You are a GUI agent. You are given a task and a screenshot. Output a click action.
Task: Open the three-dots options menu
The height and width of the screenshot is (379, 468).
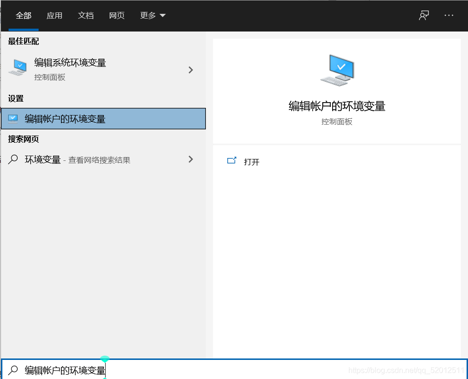click(448, 15)
